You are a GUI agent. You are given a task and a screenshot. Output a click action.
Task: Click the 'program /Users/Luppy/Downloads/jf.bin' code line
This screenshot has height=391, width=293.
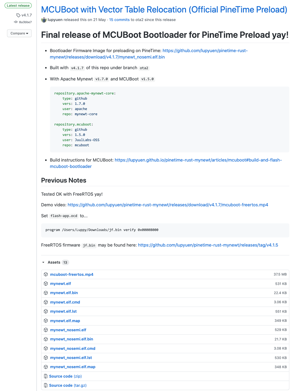(102, 230)
